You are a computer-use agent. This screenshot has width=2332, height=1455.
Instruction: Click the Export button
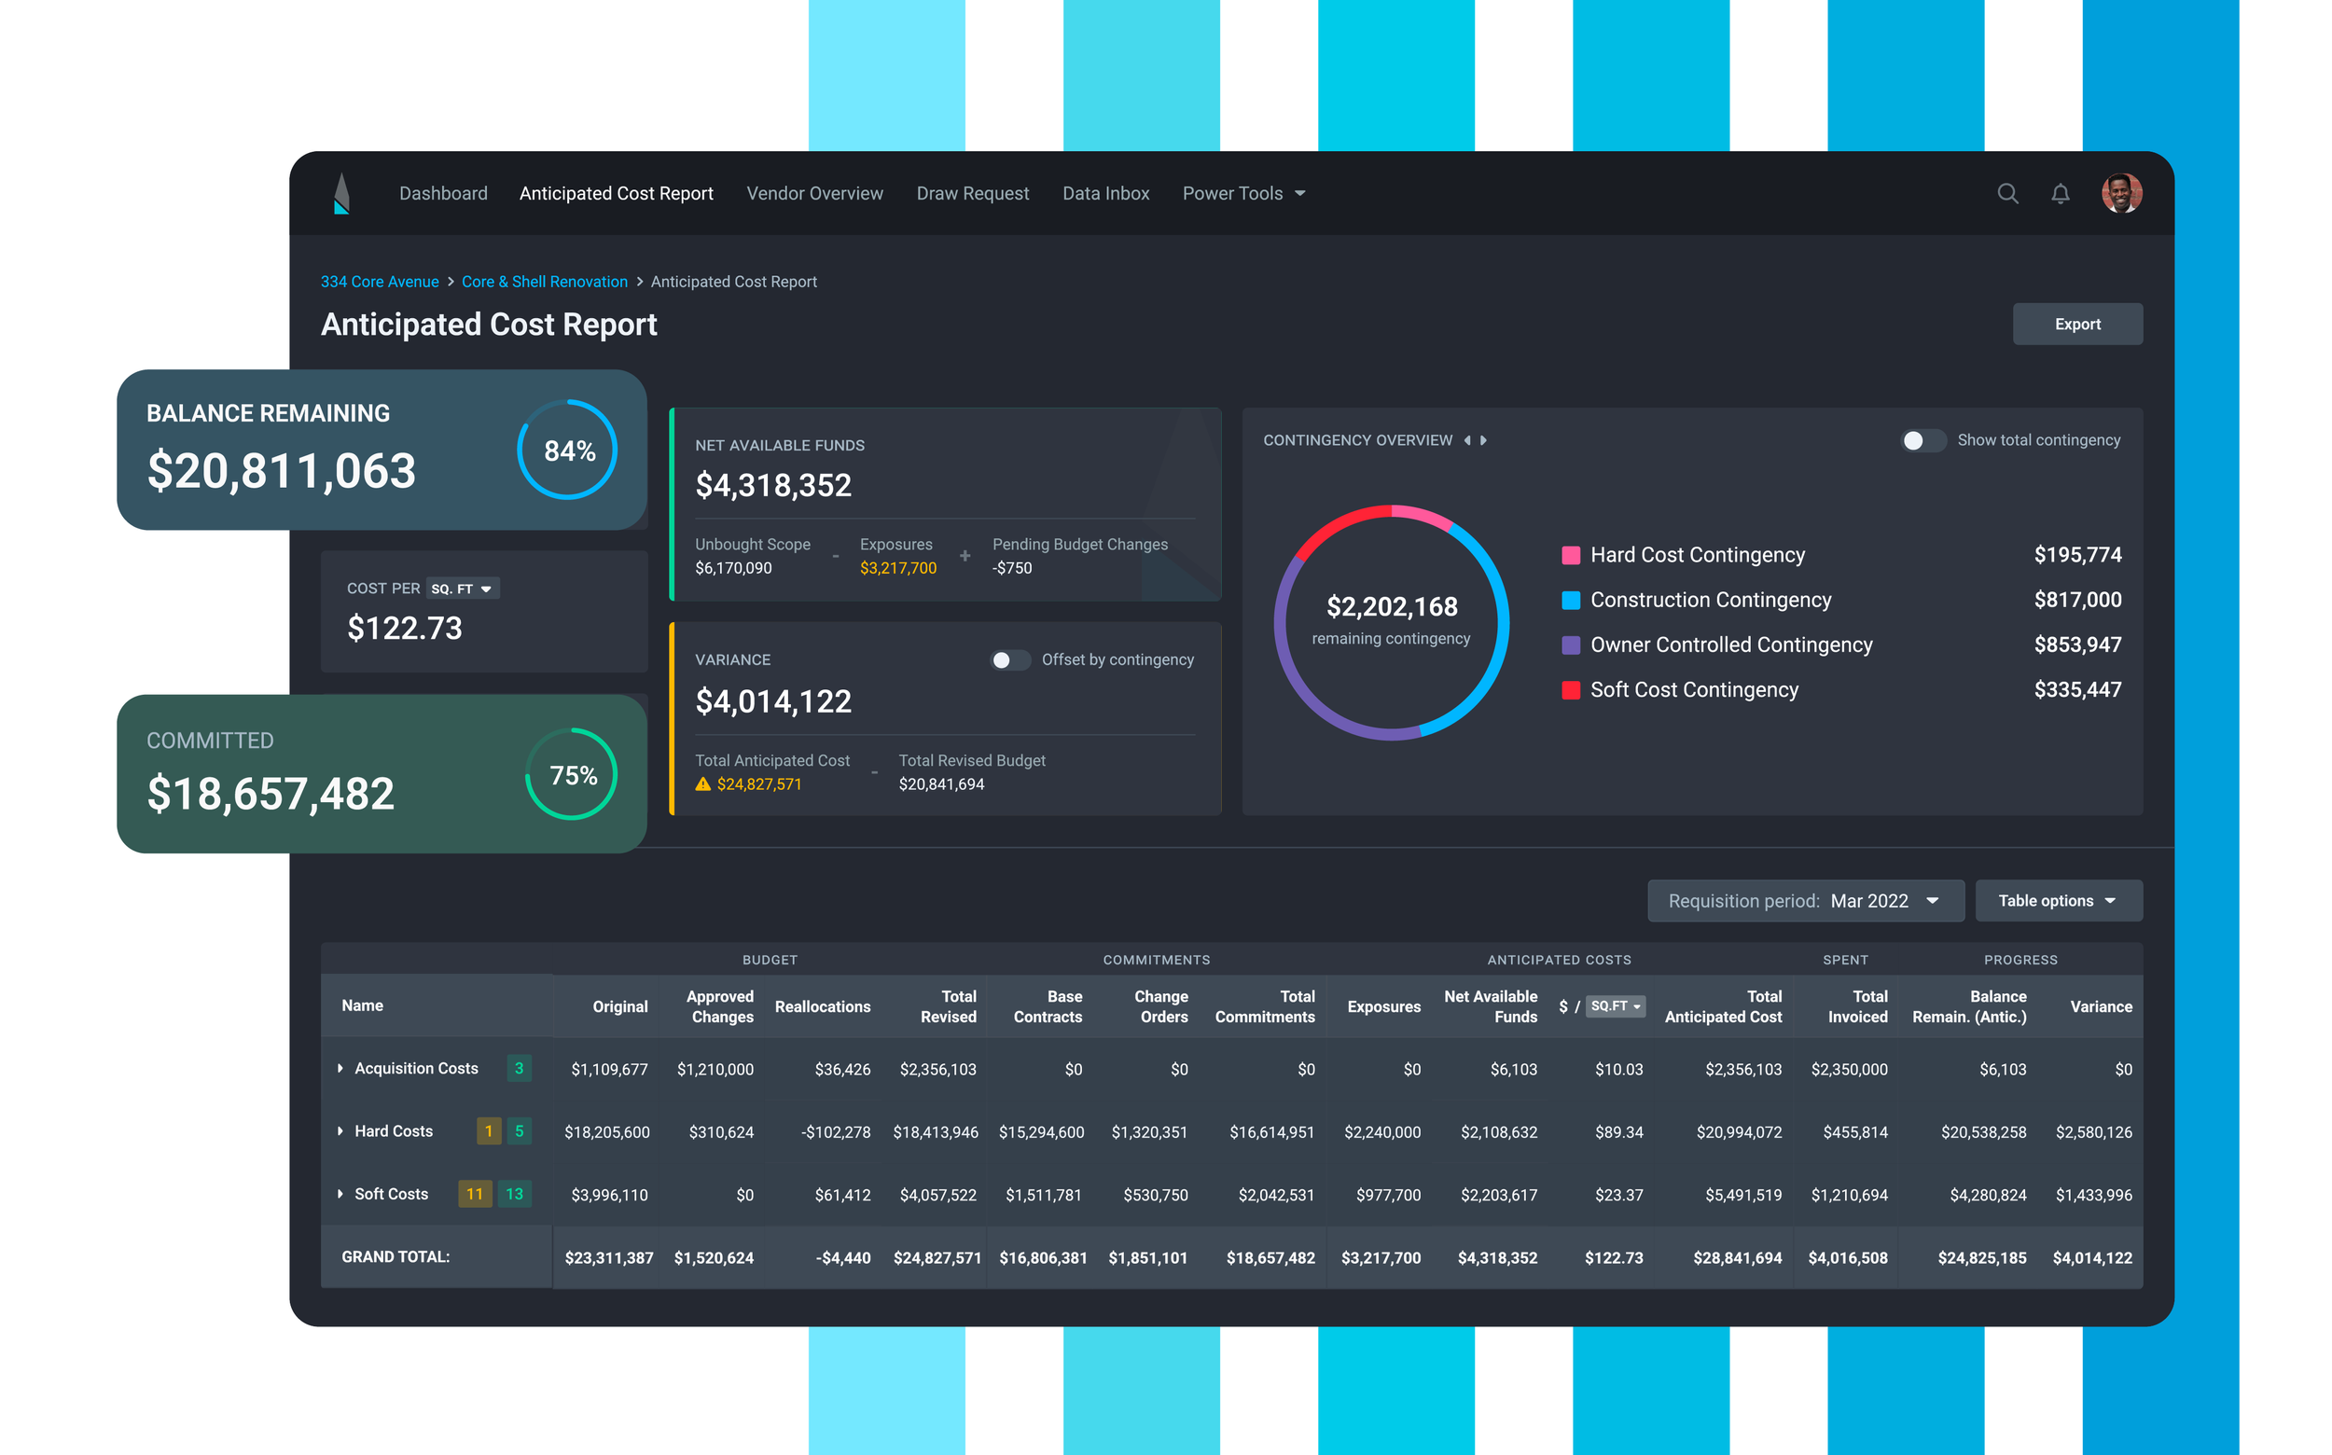(x=2076, y=325)
